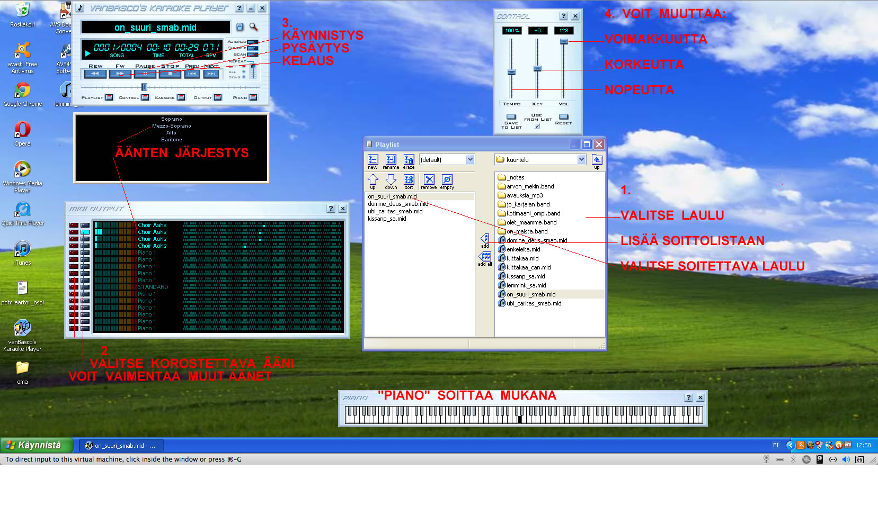Open search with the magnifying glass icon
The height and width of the screenshot is (505, 878).
[x=253, y=27]
